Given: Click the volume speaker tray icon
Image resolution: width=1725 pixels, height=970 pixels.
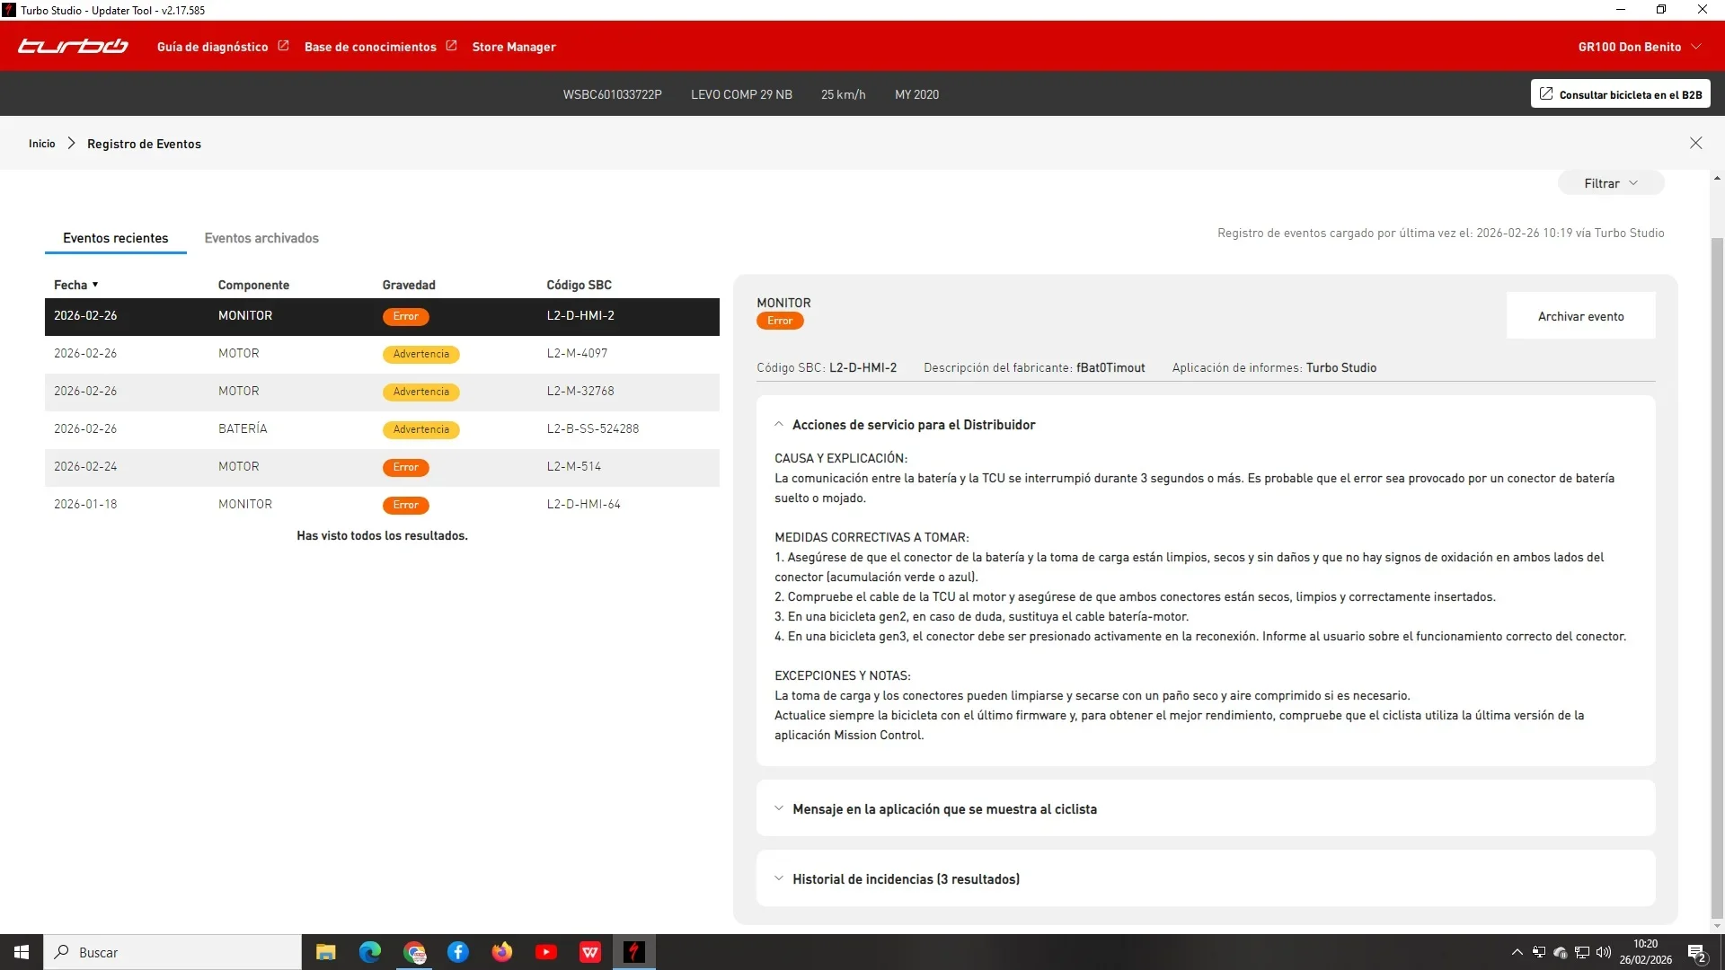Looking at the screenshot, I should [x=1604, y=952].
